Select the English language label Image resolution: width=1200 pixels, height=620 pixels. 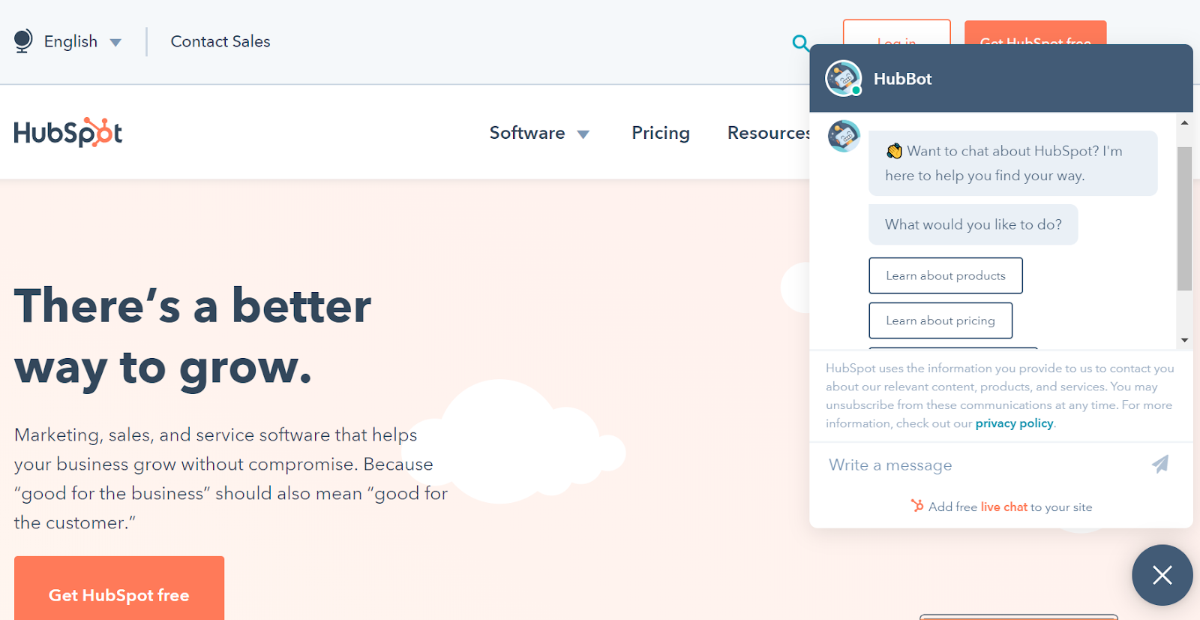[x=70, y=41]
